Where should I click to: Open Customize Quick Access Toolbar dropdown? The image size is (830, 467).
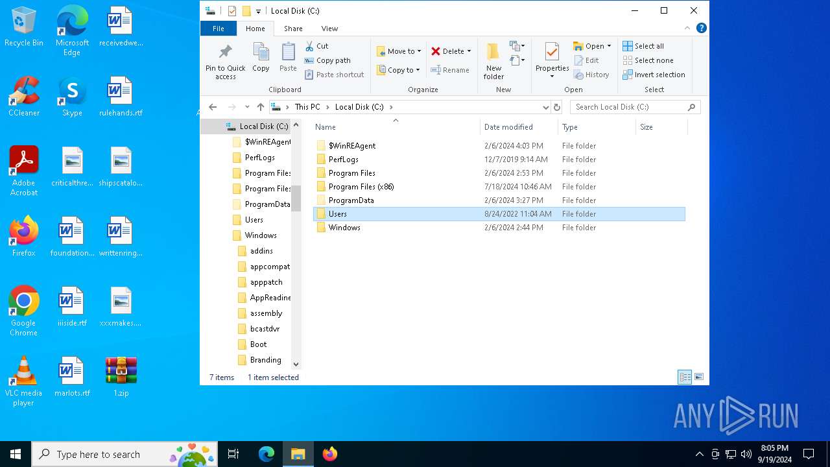258,11
